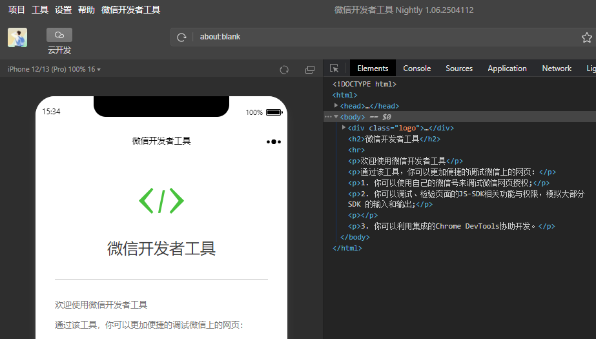Click the simulator nav title 微信开发者工具

click(x=161, y=141)
